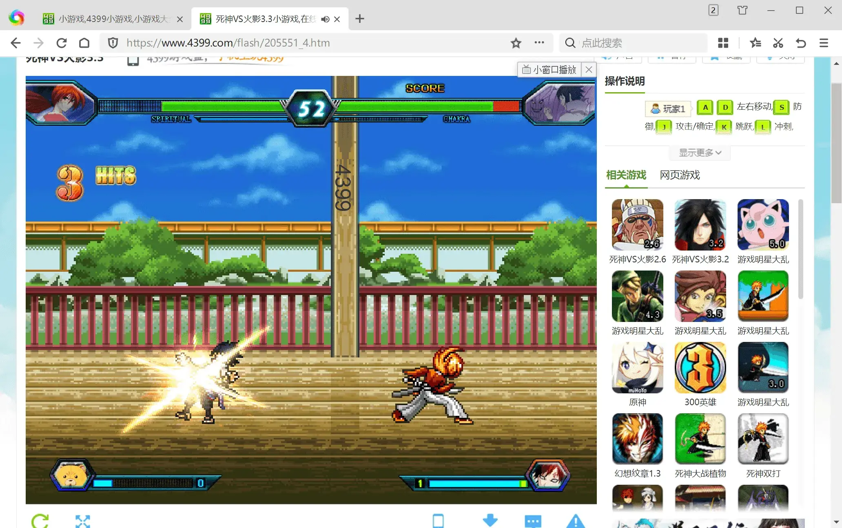This screenshot has height=528, width=842.
Task: Expand 显示更多 controls description
Action: coord(700,153)
